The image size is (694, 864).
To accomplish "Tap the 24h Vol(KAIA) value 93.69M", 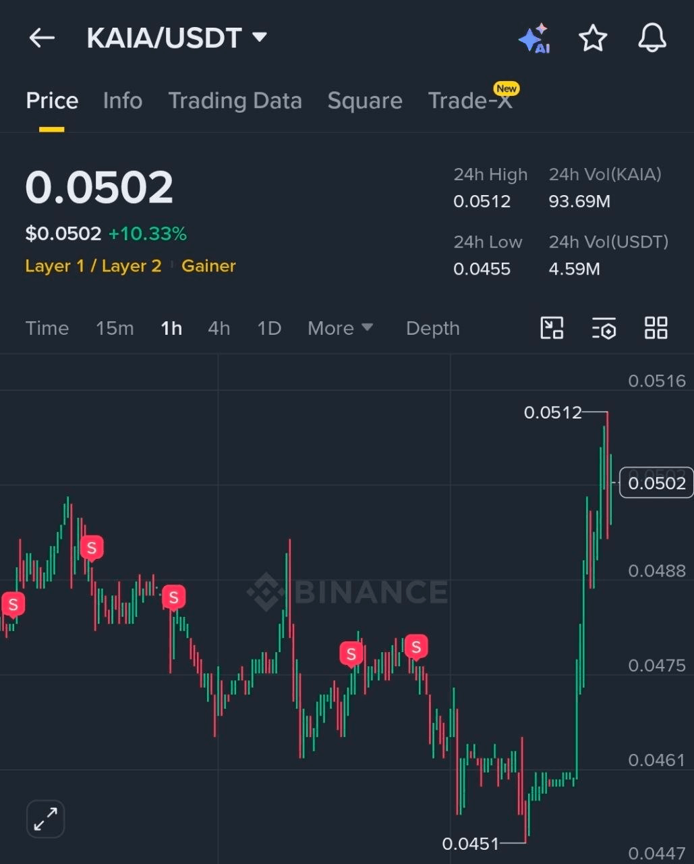I will point(579,202).
